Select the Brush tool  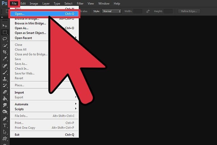(5, 72)
